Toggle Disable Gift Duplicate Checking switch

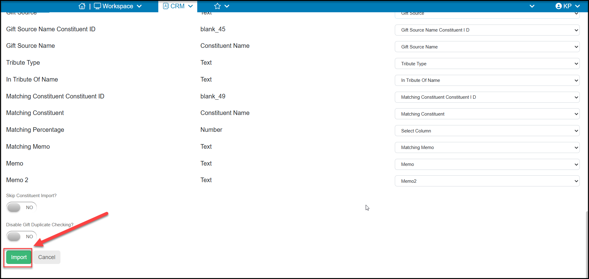[x=21, y=237]
